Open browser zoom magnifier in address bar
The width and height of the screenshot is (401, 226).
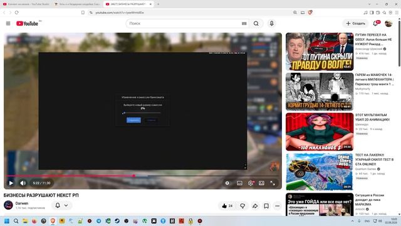[x=295, y=13]
